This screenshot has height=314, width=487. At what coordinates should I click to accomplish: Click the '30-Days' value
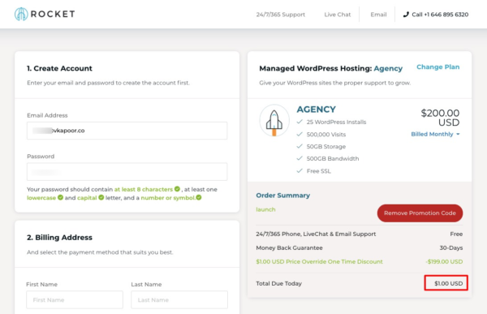[x=451, y=247]
